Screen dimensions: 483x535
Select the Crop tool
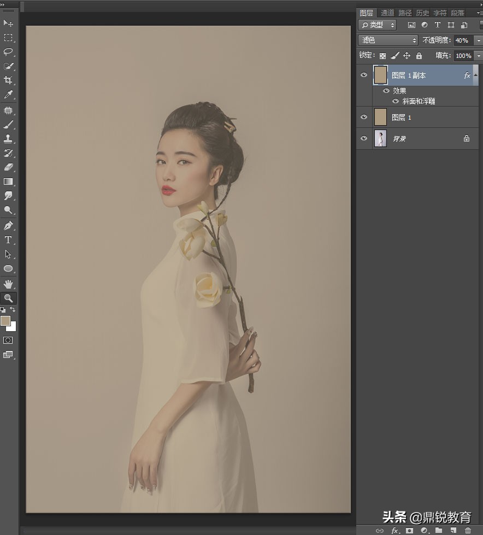[8, 80]
